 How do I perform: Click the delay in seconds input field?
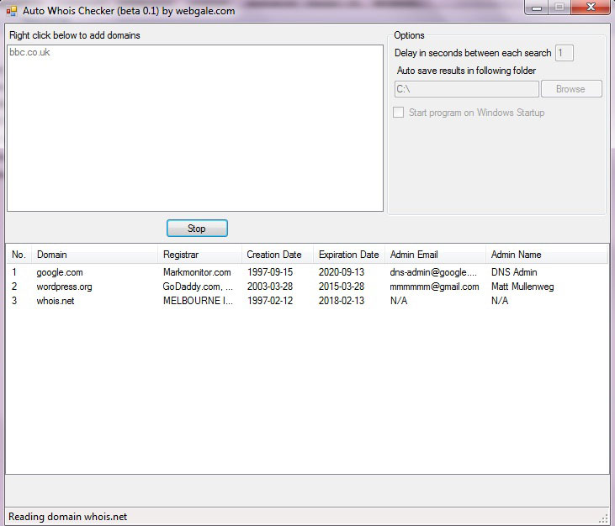pyautogui.click(x=564, y=53)
